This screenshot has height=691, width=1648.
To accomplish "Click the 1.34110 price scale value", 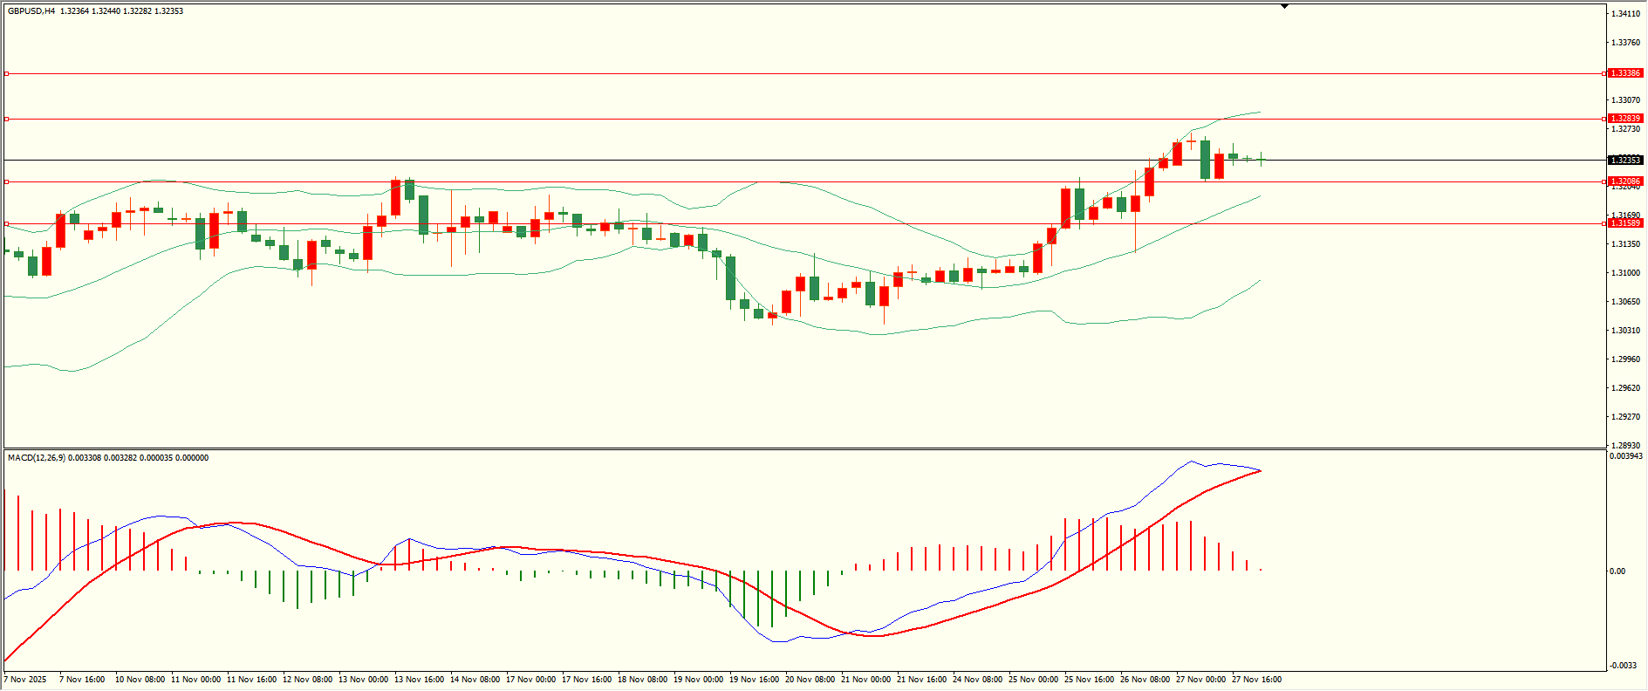I will (x=1624, y=14).
